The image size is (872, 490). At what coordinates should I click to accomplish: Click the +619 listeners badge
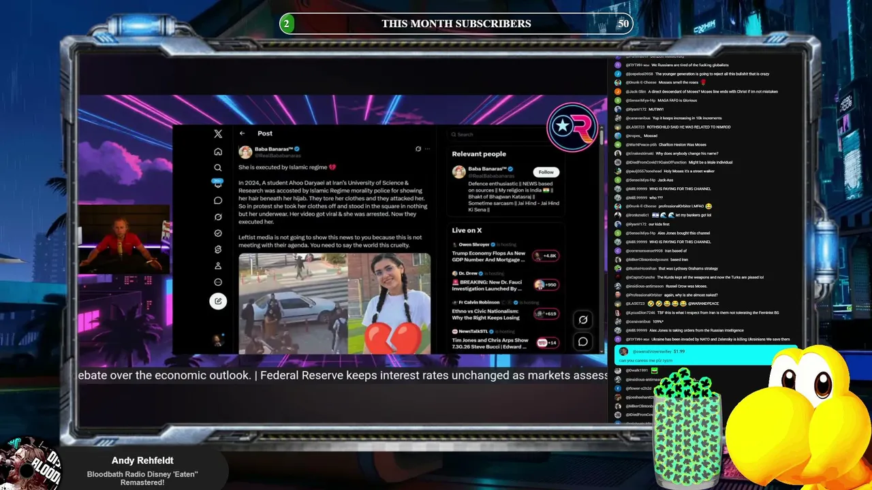click(x=546, y=314)
